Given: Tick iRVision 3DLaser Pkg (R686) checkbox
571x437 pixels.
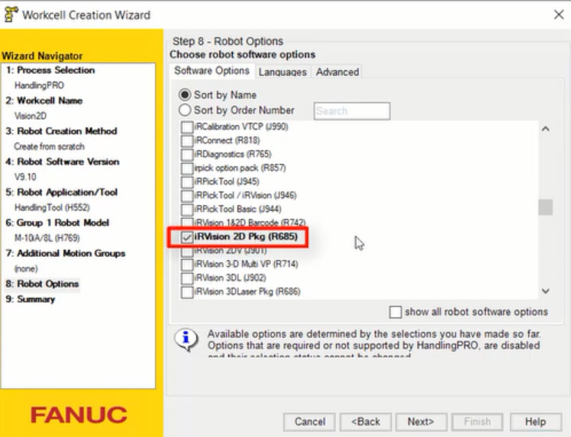Looking at the screenshot, I should coord(187,292).
